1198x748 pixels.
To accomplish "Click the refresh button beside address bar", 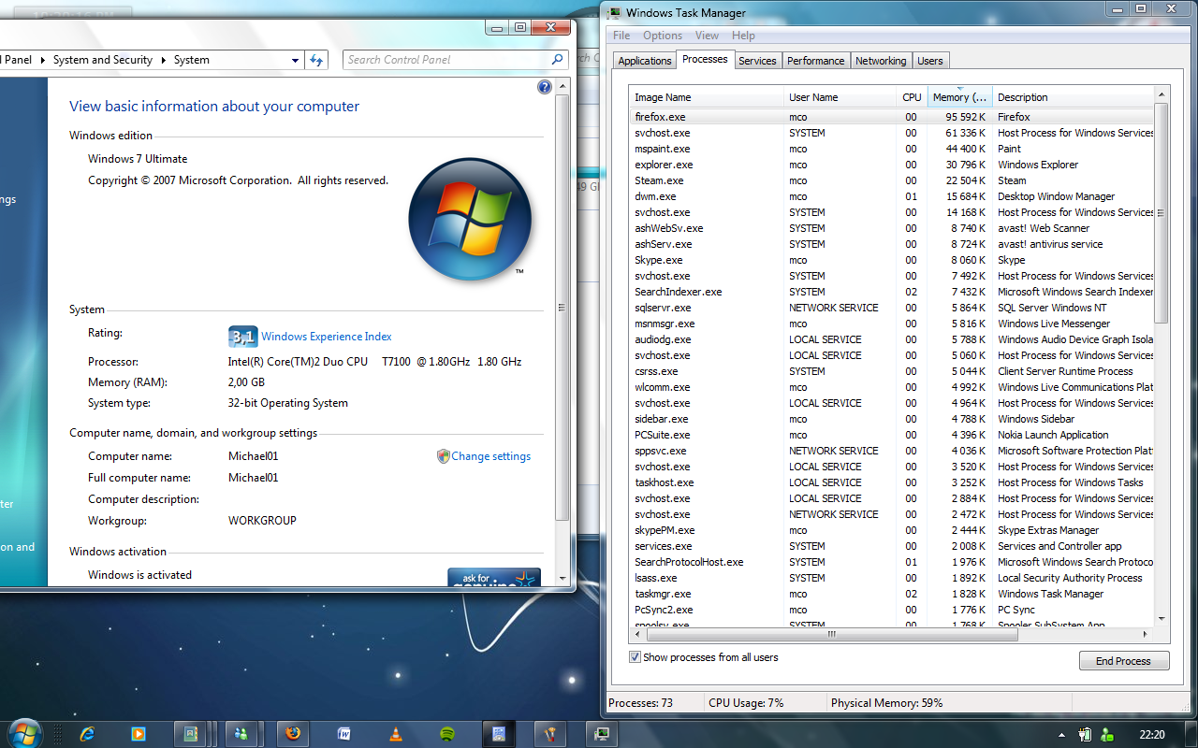I will [316, 60].
